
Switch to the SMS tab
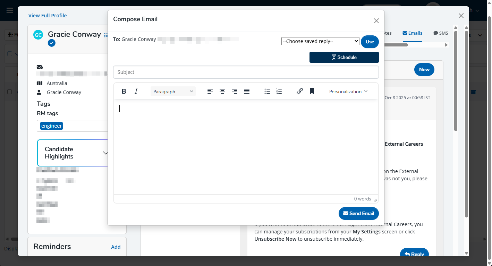pos(441,33)
